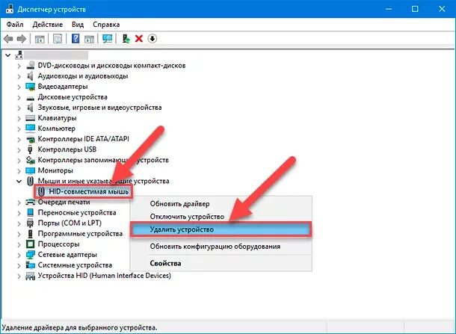Viewport: 456px width, 334px height.
Task: Click the Порты (COM и LPT) port icon
Action: pyautogui.click(x=30, y=223)
